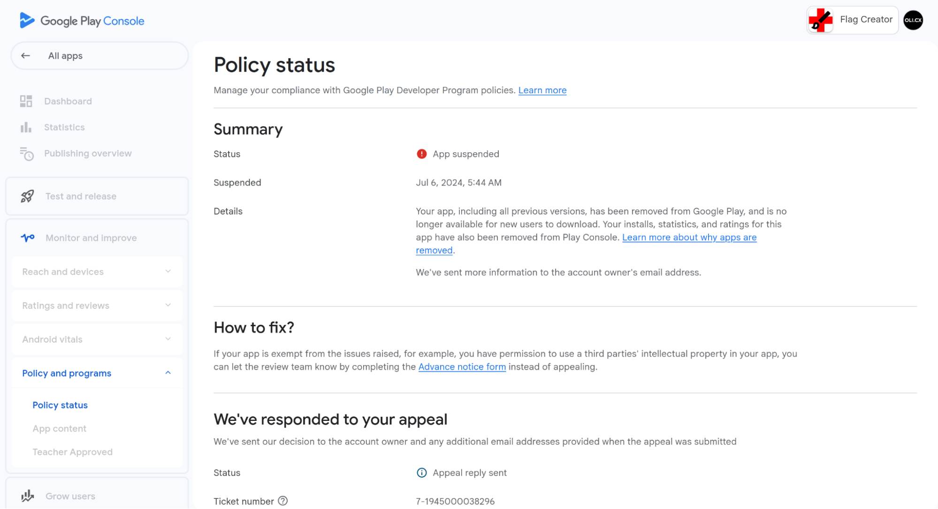
Task: Click the Publishing overview clock icon
Action: tap(27, 154)
